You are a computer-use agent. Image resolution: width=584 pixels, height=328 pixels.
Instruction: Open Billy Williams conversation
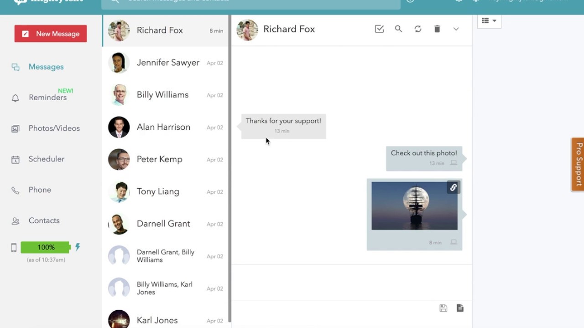(x=166, y=95)
